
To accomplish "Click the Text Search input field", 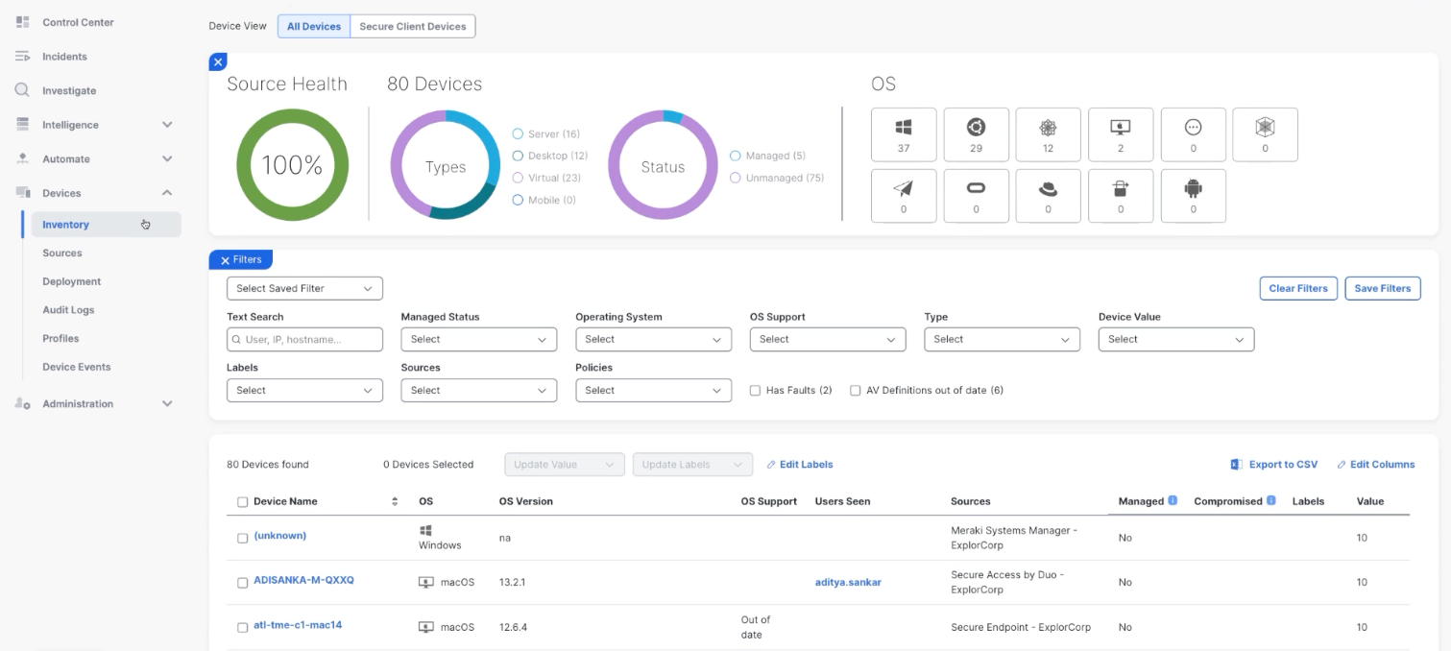I will pos(304,340).
